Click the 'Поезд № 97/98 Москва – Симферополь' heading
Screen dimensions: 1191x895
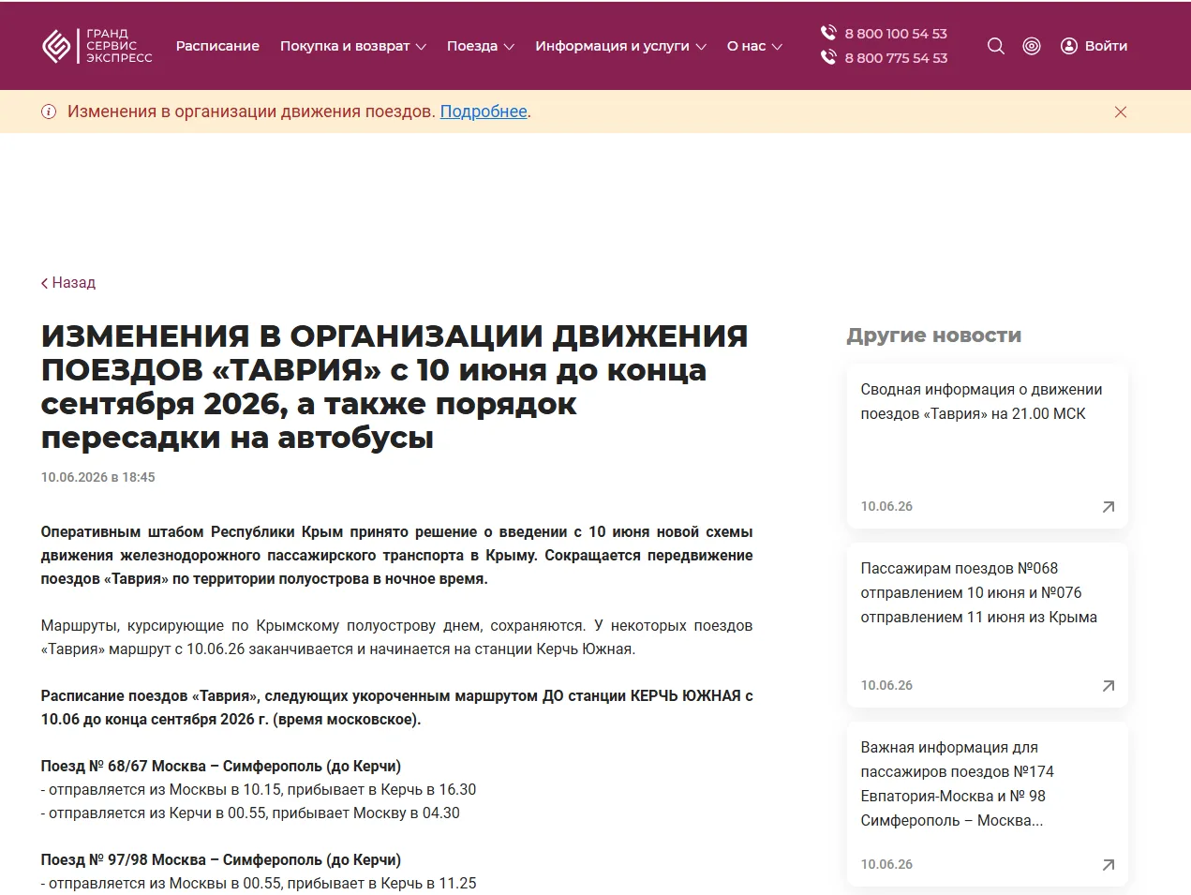221,859
